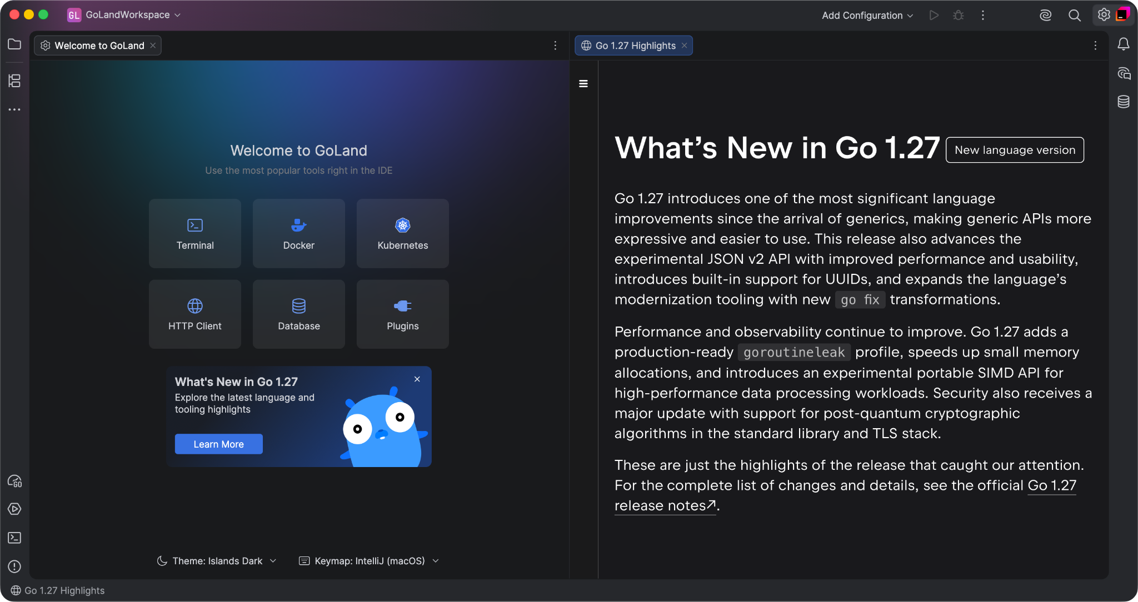
Task: Open left editor tab options menu
Action: tap(555, 46)
